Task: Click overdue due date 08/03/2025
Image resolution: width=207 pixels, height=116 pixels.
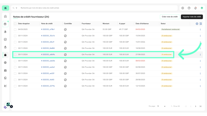Action: [x=140, y=61]
